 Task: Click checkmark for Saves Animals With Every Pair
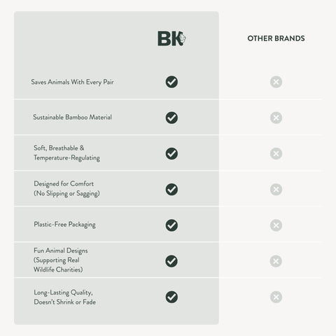coord(171,82)
